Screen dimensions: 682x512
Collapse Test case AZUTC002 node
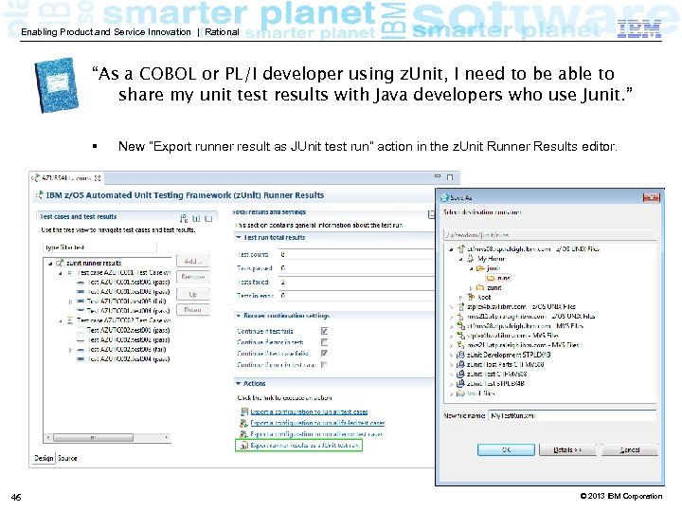pyautogui.click(x=61, y=320)
